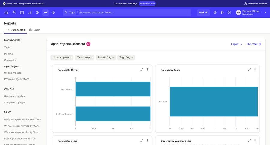Click the Export link

[236, 44]
